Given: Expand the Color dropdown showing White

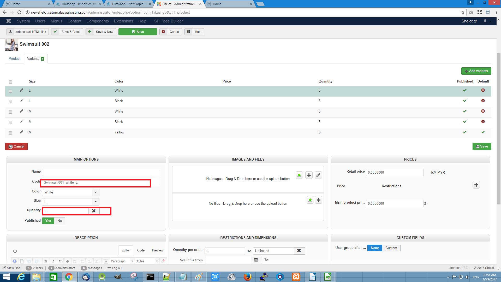Looking at the screenshot, I should [x=96, y=192].
